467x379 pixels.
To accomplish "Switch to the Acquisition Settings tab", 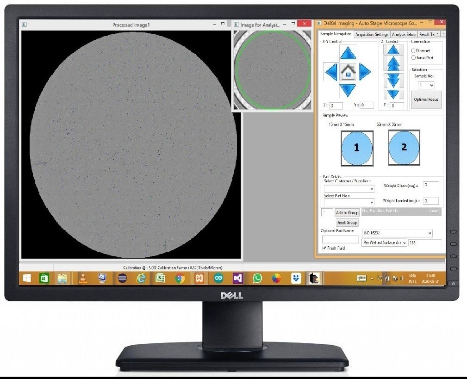I will [x=372, y=35].
